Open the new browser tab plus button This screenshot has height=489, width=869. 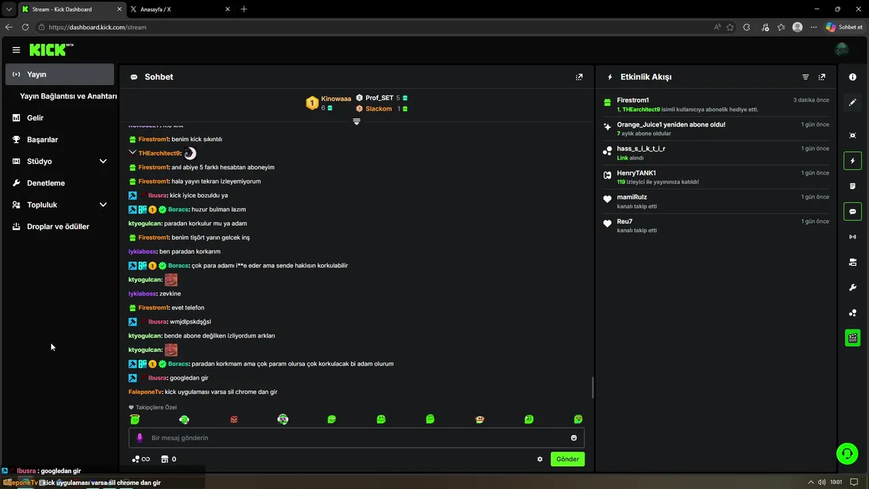pyautogui.click(x=244, y=9)
